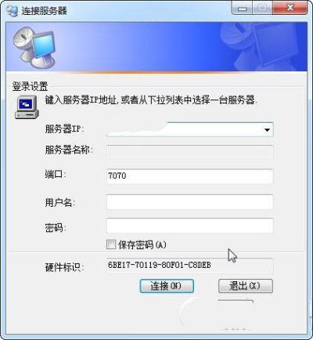This screenshot has width=313, height=340.
Task: Close the 连接服务器 dialog
Action: pyautogui.click(x=290, y=9)
